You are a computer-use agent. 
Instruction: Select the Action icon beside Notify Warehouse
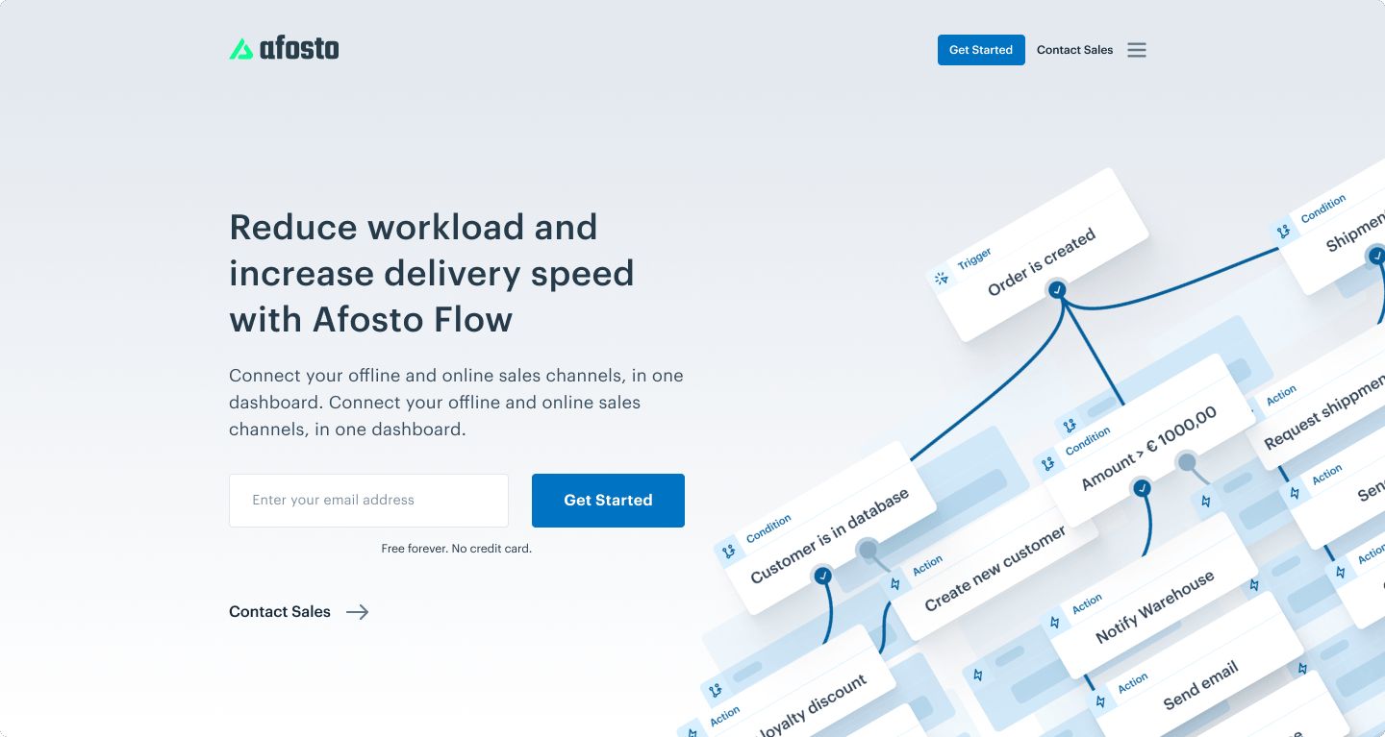pyautogui.click(x=1055, y=623)
